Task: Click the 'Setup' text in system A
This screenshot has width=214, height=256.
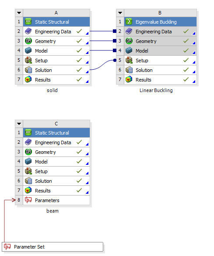Action: point(41,60)
